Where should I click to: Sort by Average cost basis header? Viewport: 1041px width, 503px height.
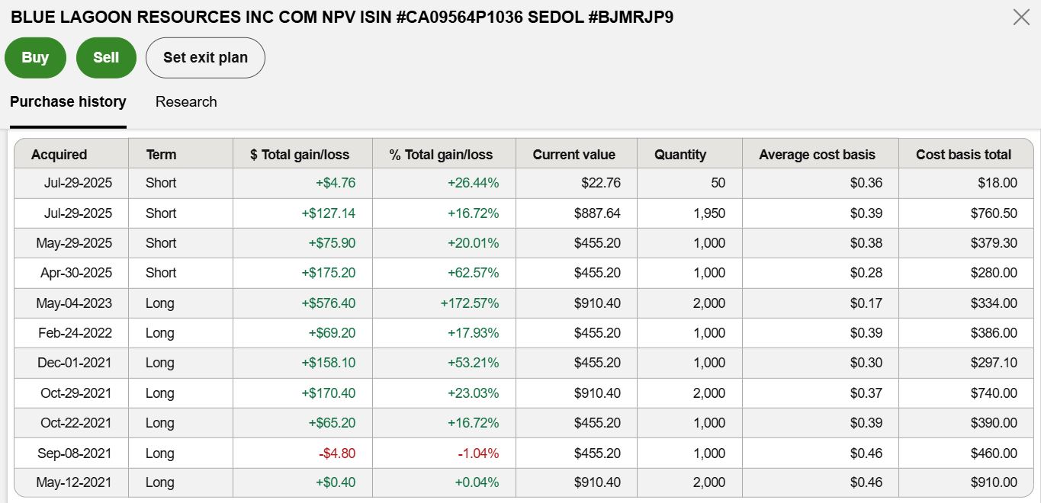pos(817,154)
